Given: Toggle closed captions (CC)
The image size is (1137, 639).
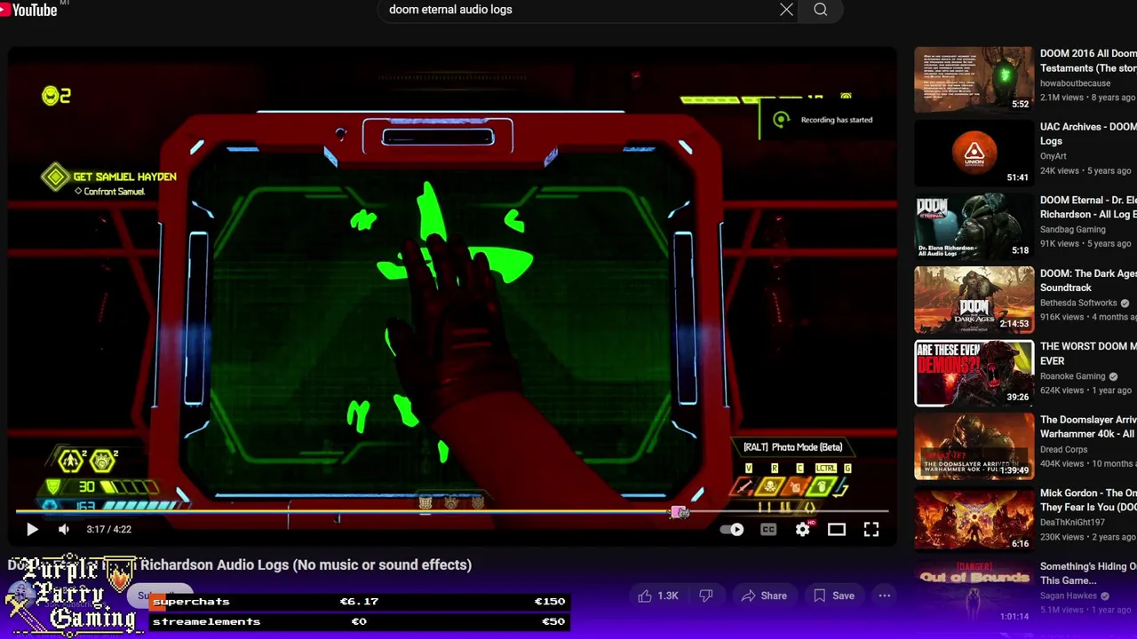Looking at the screenshot, I should [x=768, y=530].
